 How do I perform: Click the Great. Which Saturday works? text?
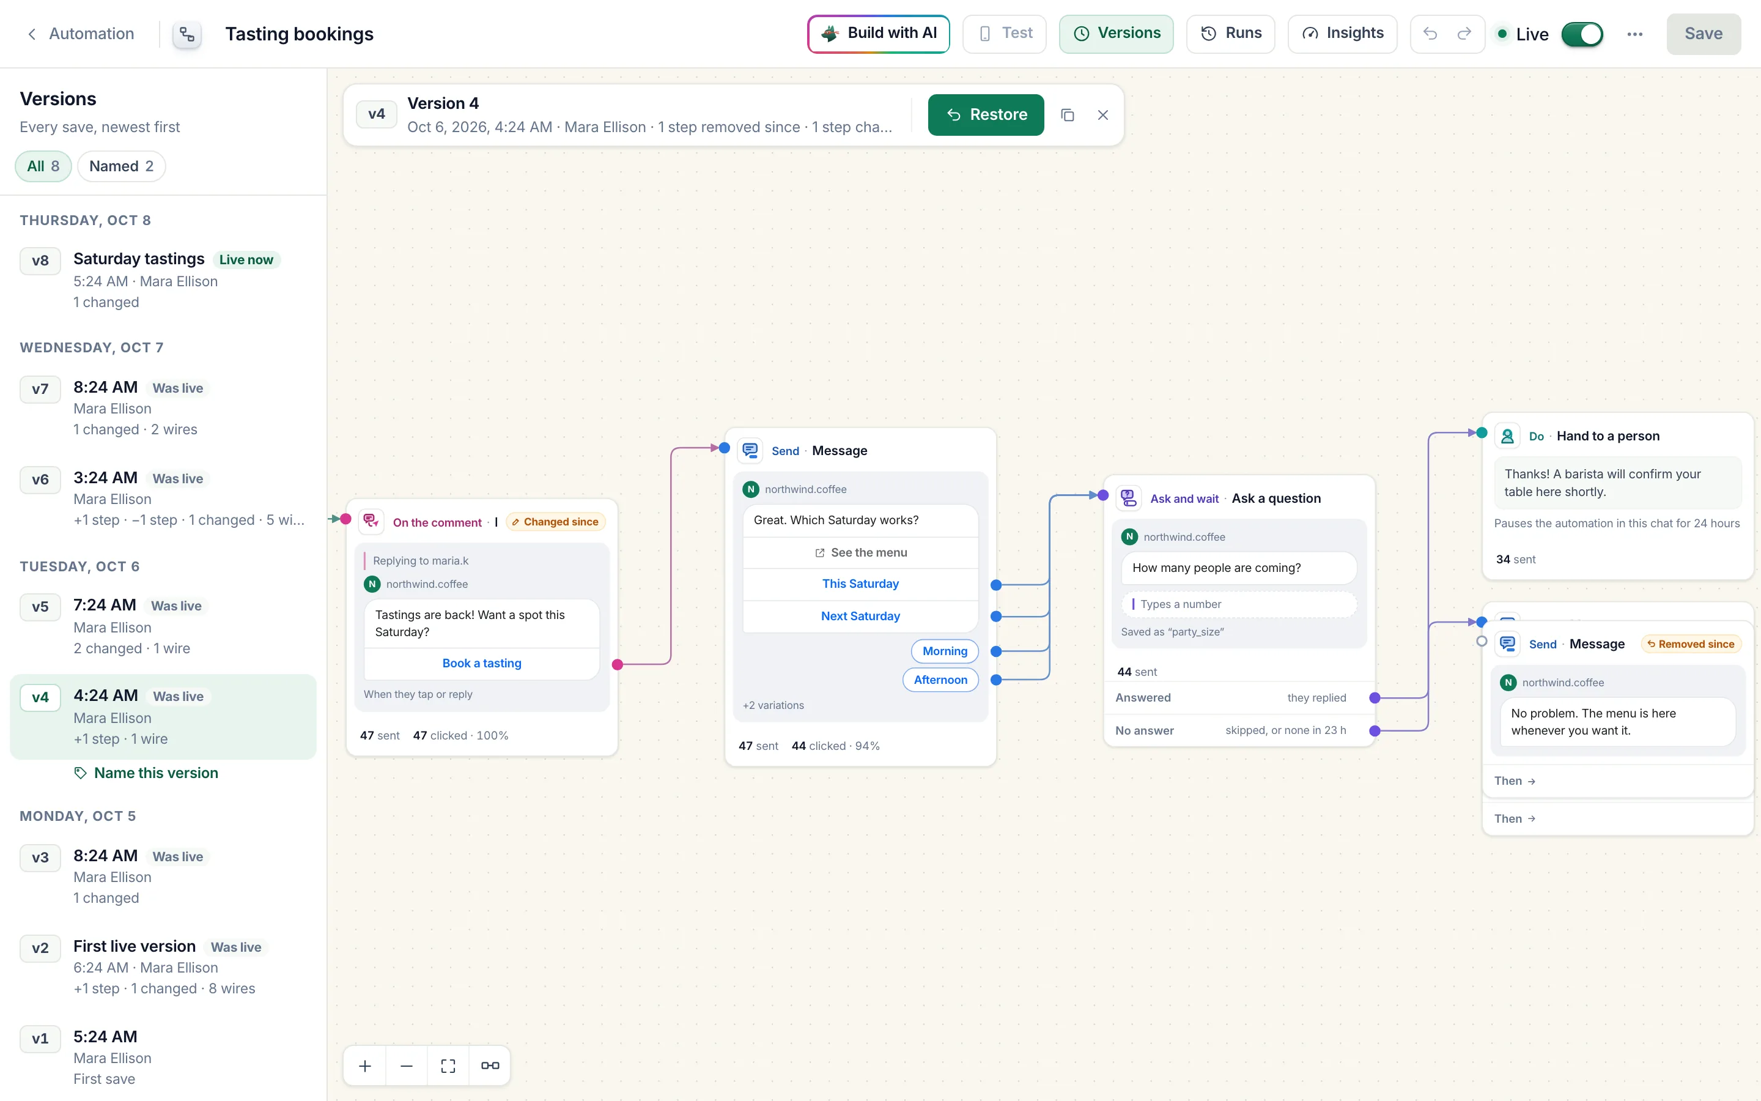tap(835, 520)
